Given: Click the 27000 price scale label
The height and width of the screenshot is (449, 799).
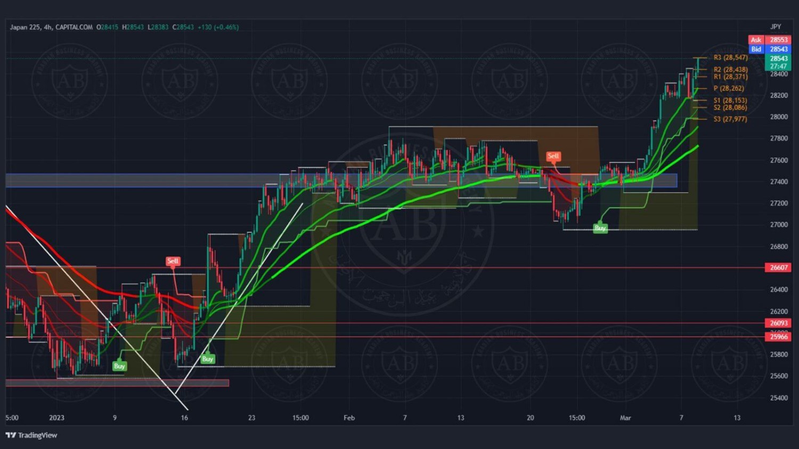Looking at the screenshot, I should point(779,225).
